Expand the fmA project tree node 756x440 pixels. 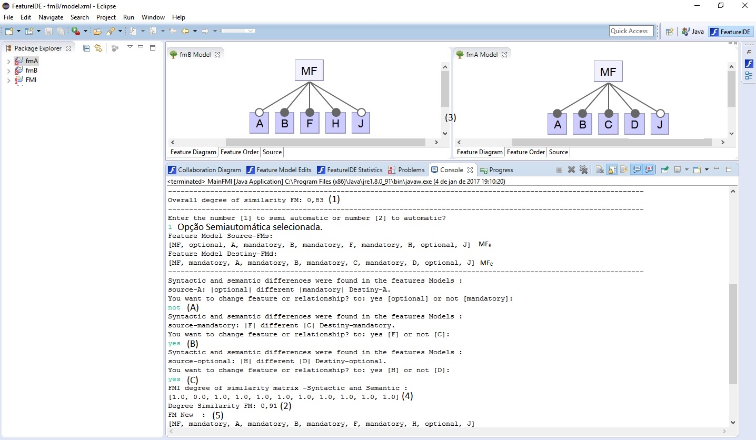coord(8,62)
